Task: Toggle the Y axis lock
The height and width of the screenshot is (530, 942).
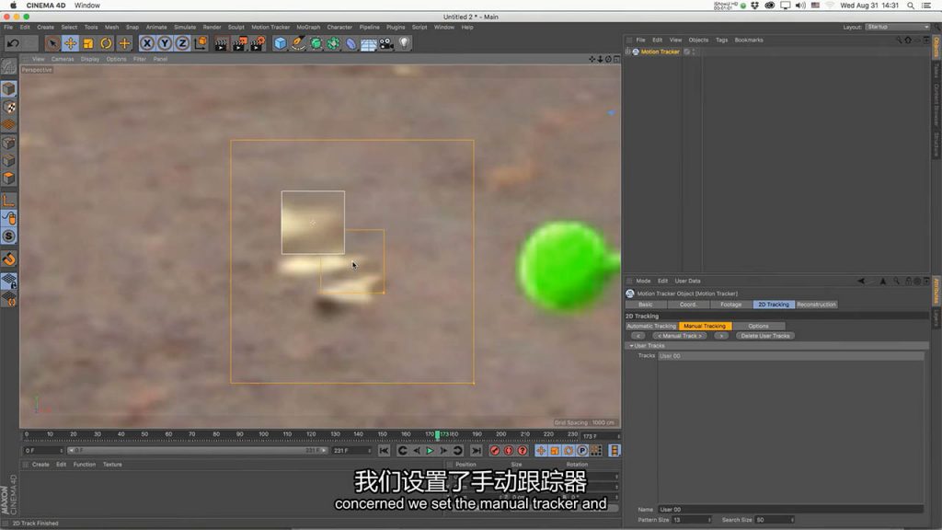Action: click(165, 43)
